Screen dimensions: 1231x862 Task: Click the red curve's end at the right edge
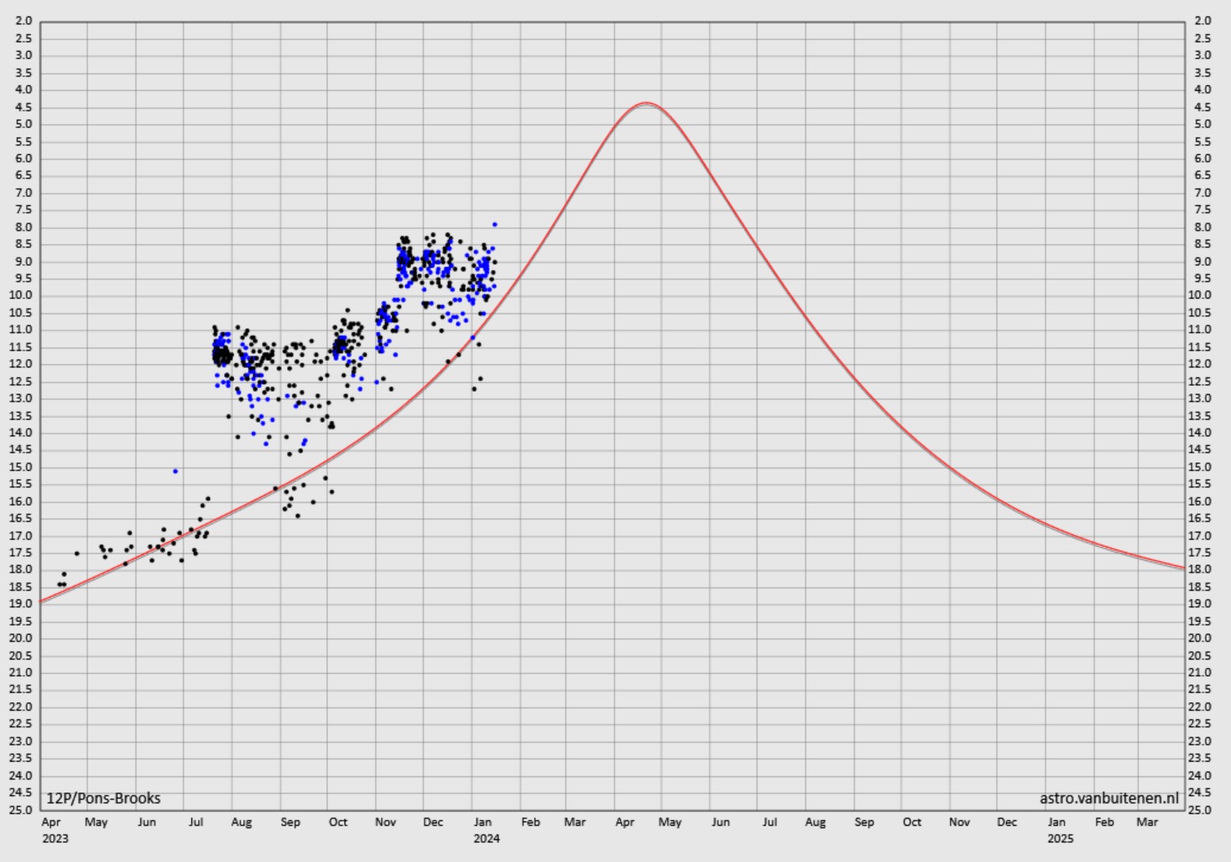pyautogui.click(x=1183, y=568)
